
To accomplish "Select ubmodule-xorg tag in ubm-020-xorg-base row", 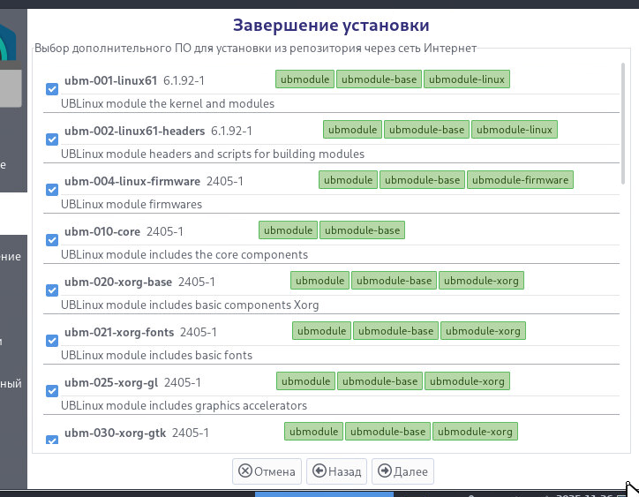I will click(481, 281).
